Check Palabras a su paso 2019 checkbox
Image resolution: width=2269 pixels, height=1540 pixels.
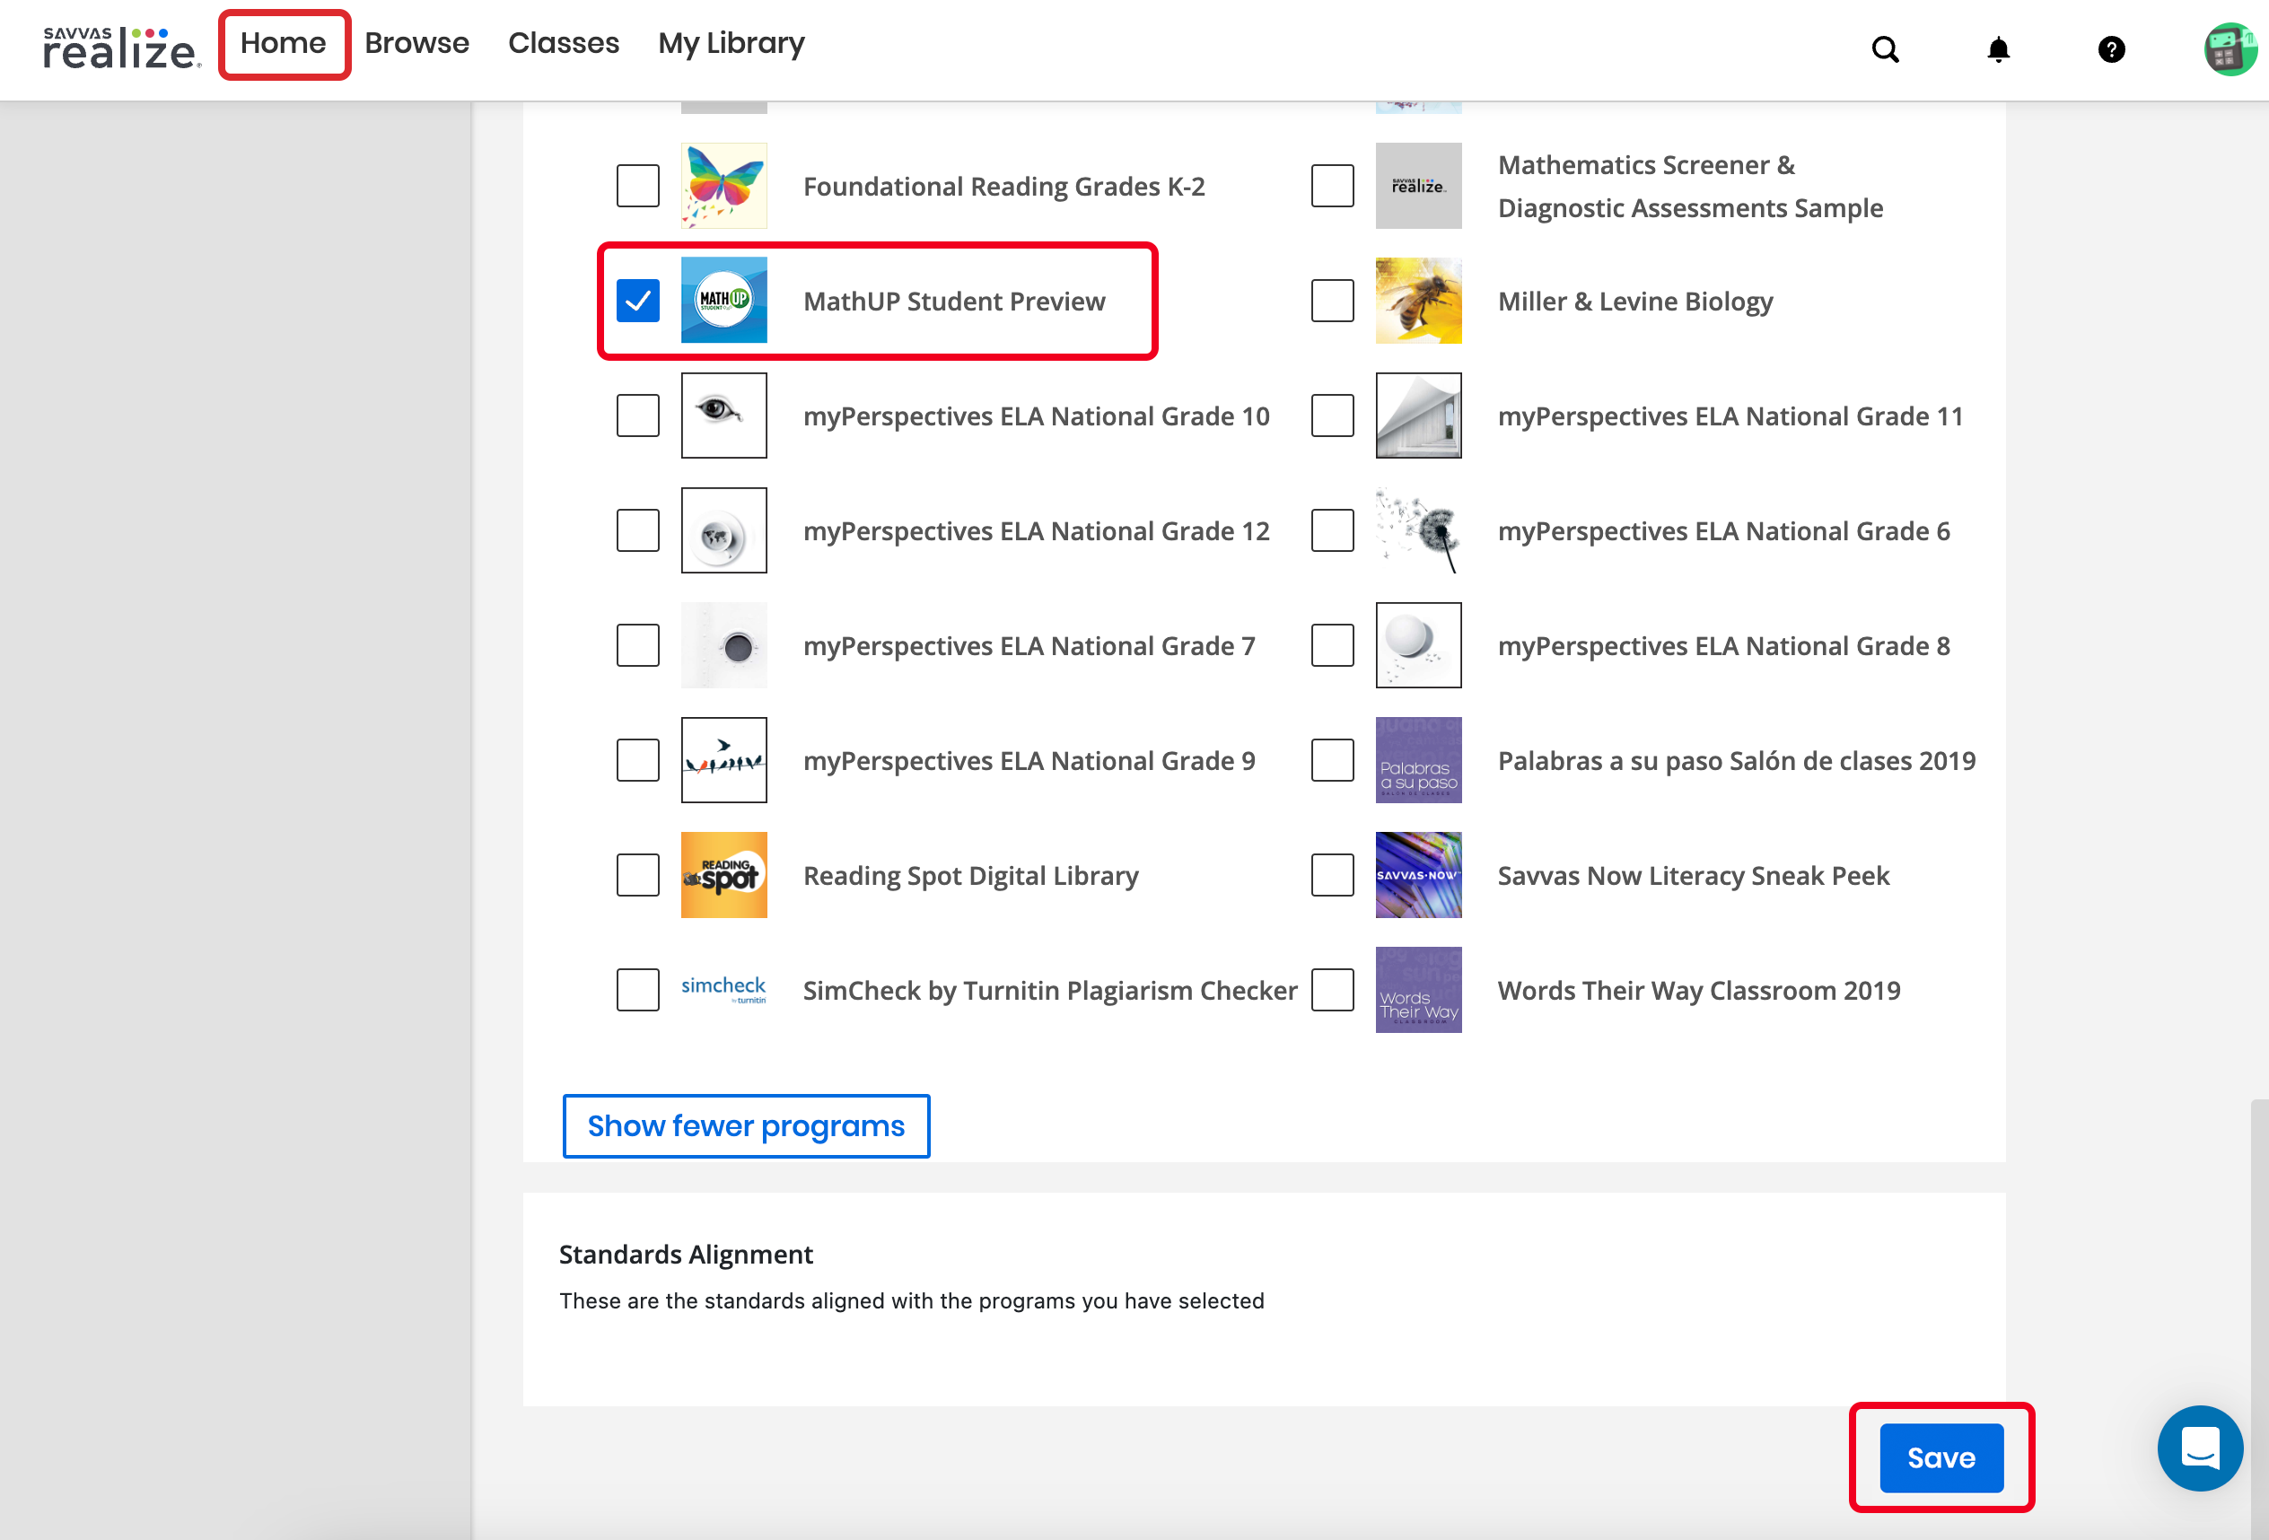1332,760
